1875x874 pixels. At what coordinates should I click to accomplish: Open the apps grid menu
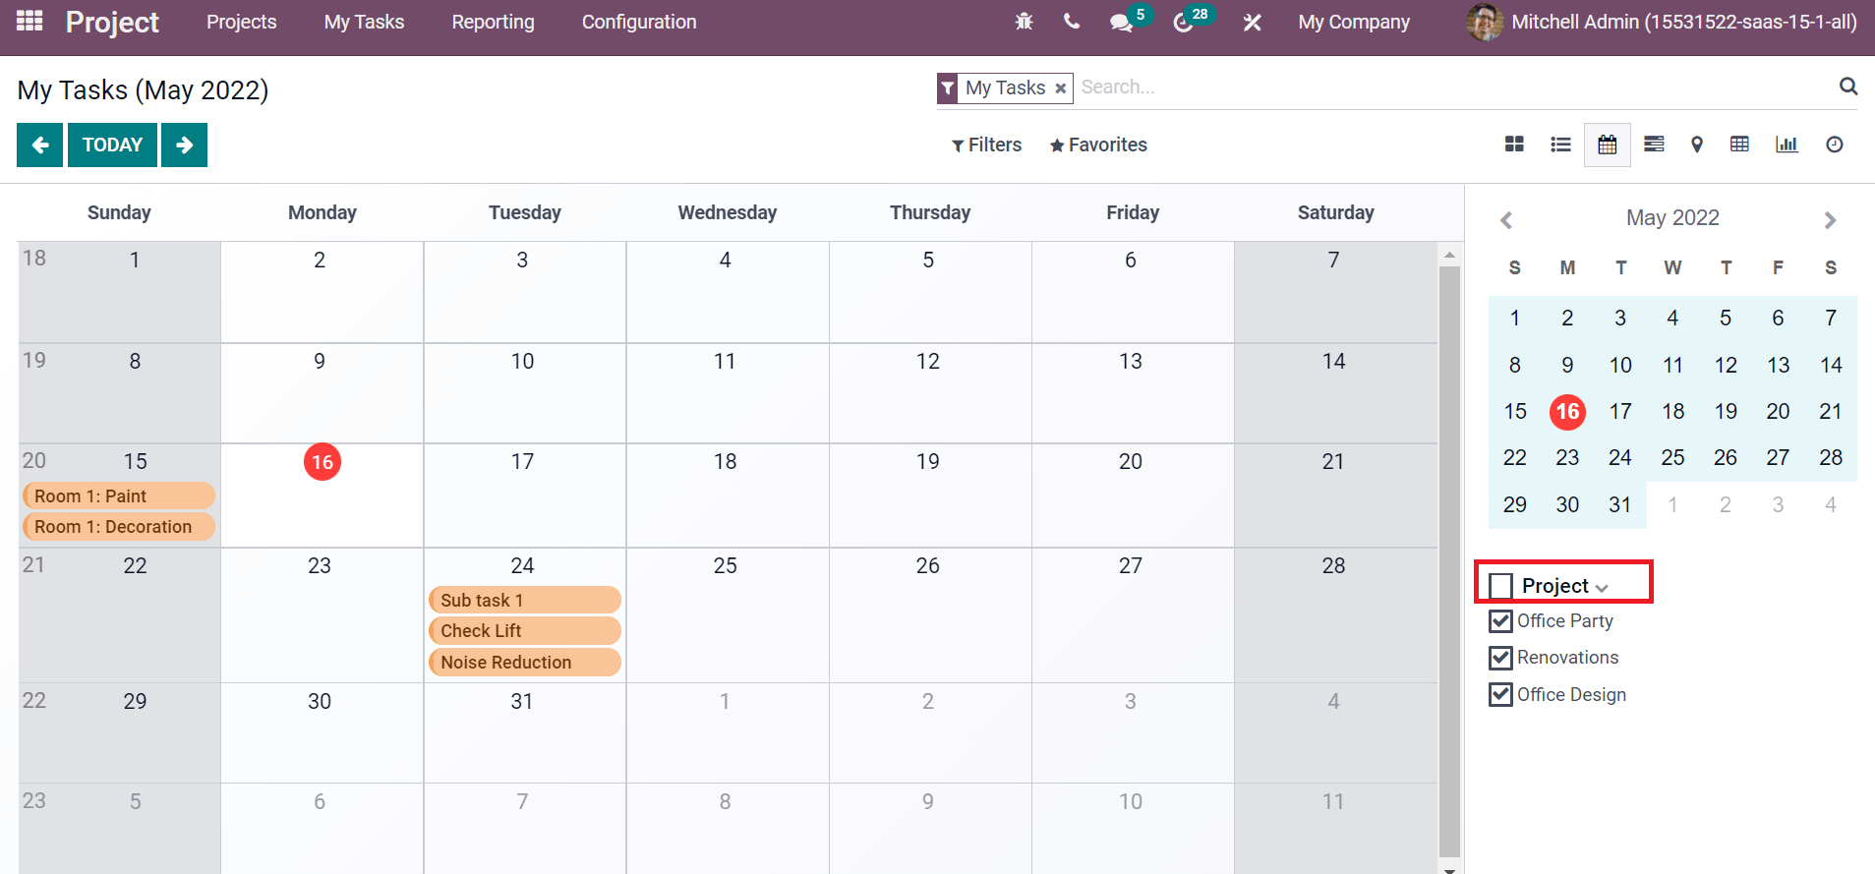[x=29, y=22]
